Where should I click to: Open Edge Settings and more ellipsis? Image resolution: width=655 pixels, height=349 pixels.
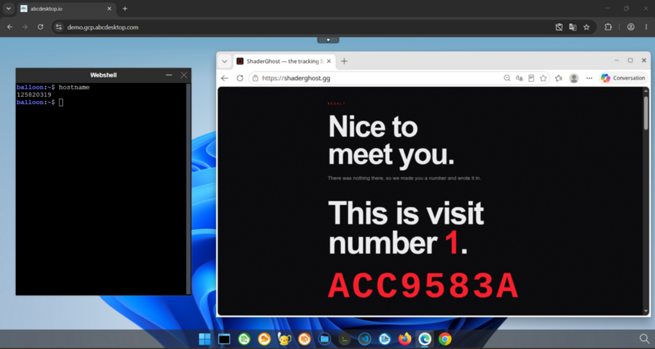coord(589,78)
